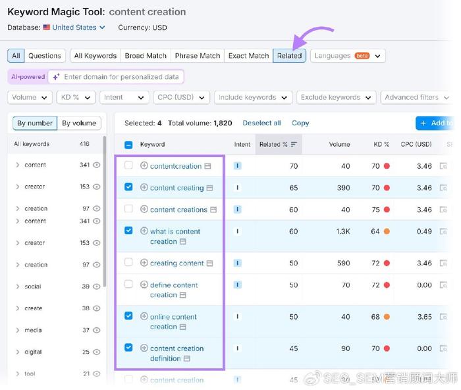Add 'define content creation' via plus icon

(x=144, y=285)
